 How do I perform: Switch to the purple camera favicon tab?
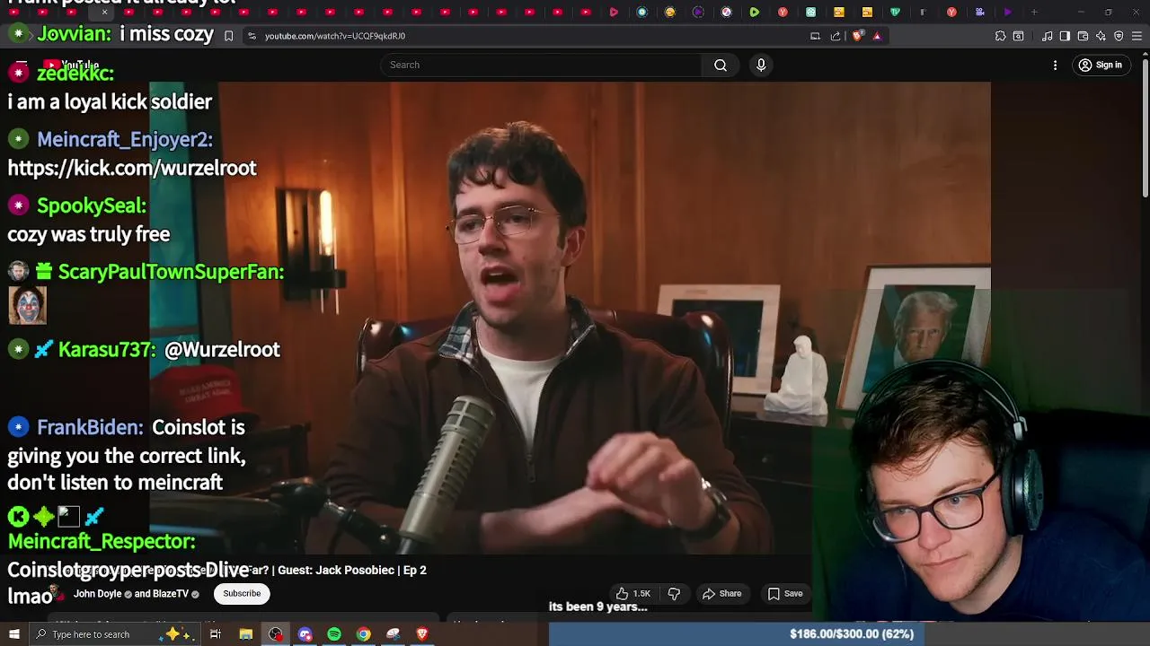pyautogui.click(x=980, y=13)
